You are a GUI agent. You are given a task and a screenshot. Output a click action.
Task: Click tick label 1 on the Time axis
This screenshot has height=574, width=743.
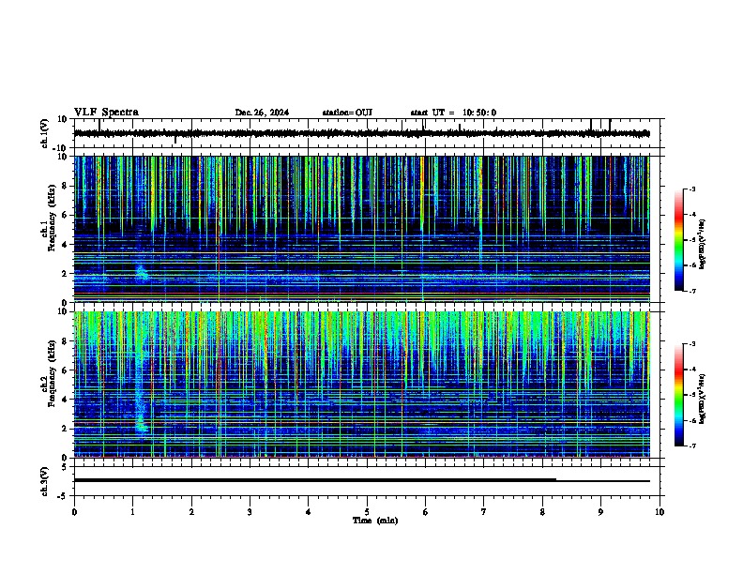(x=132, y=512)
